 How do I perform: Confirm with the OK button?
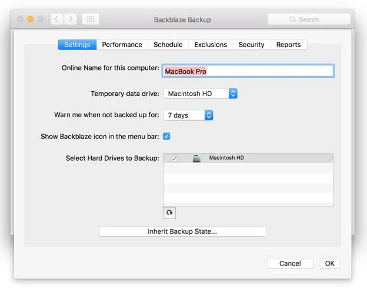(329, 263)
